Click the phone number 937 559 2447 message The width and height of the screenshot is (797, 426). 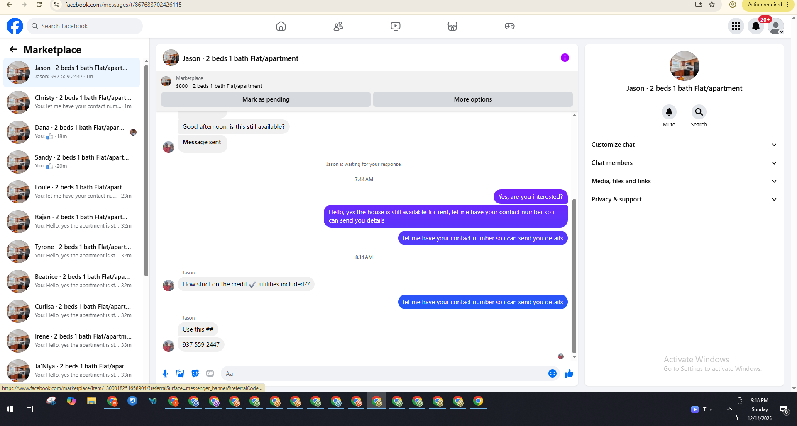pos(201,345)
